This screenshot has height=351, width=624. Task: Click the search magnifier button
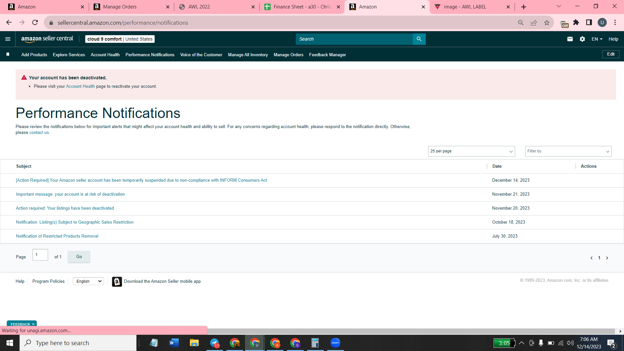click(x=419, y=39)
